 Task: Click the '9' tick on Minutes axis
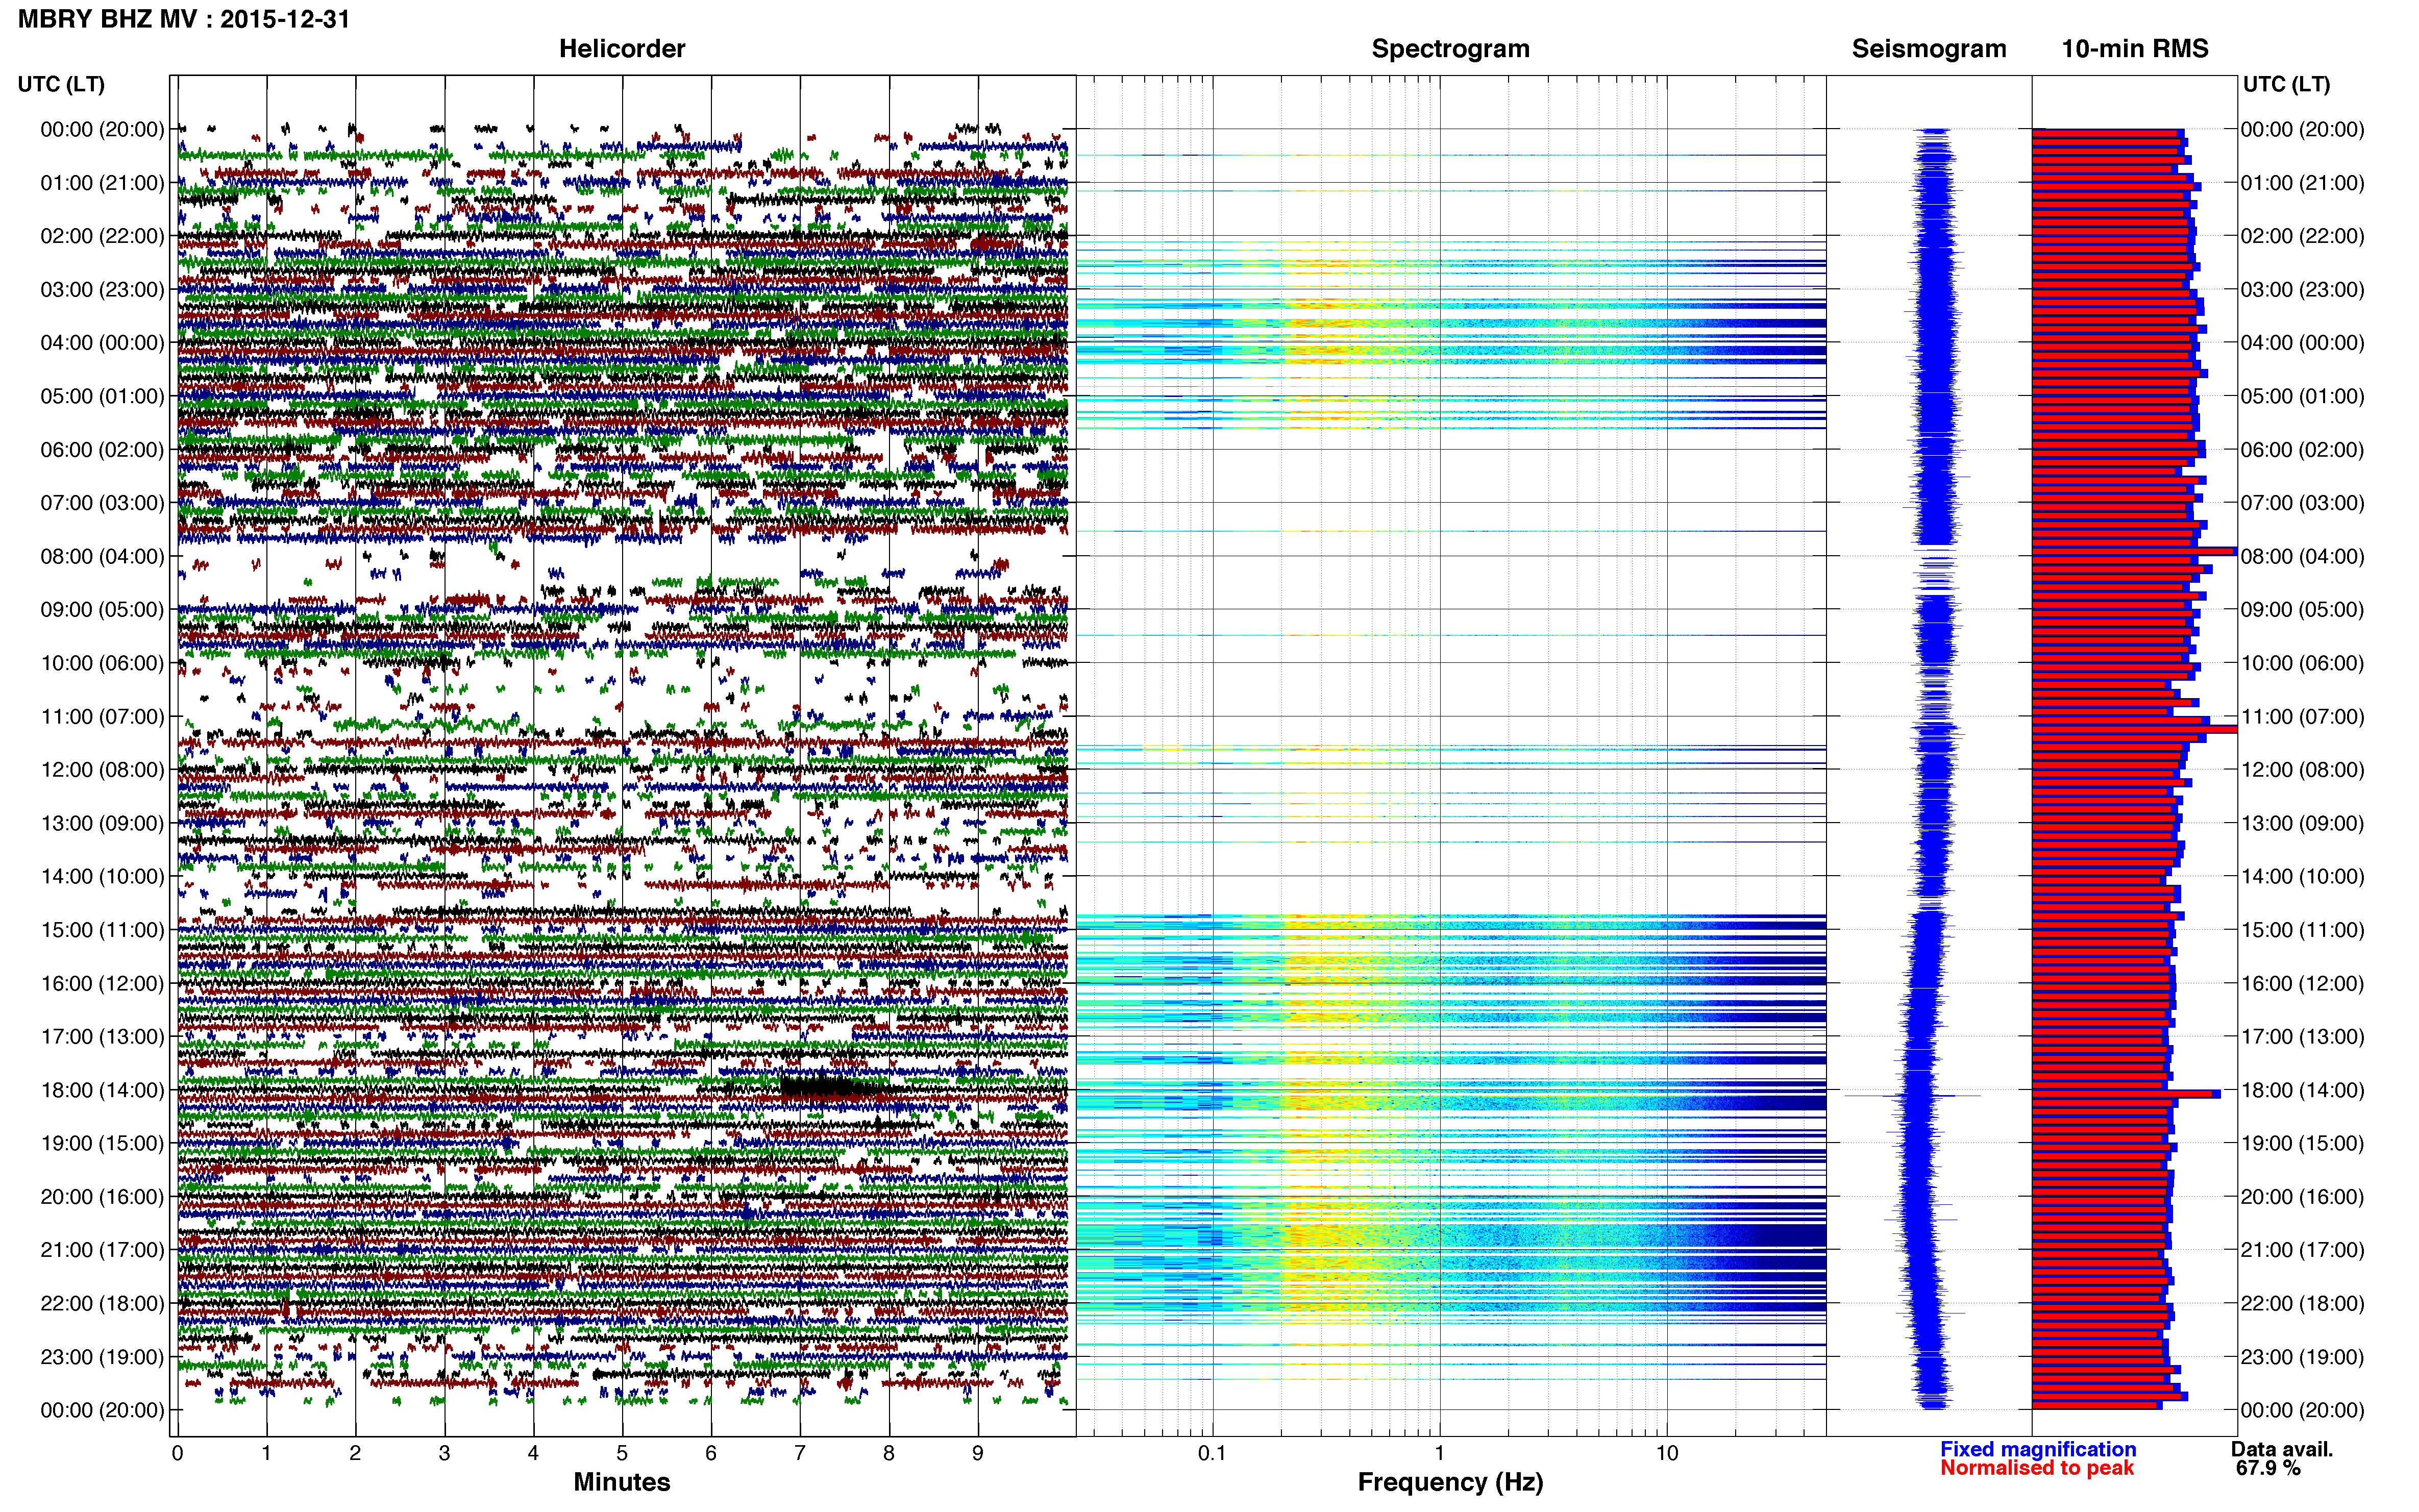(978, 1453)
